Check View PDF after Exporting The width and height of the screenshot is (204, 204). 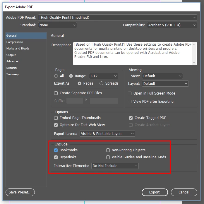(x=130, y=102)
